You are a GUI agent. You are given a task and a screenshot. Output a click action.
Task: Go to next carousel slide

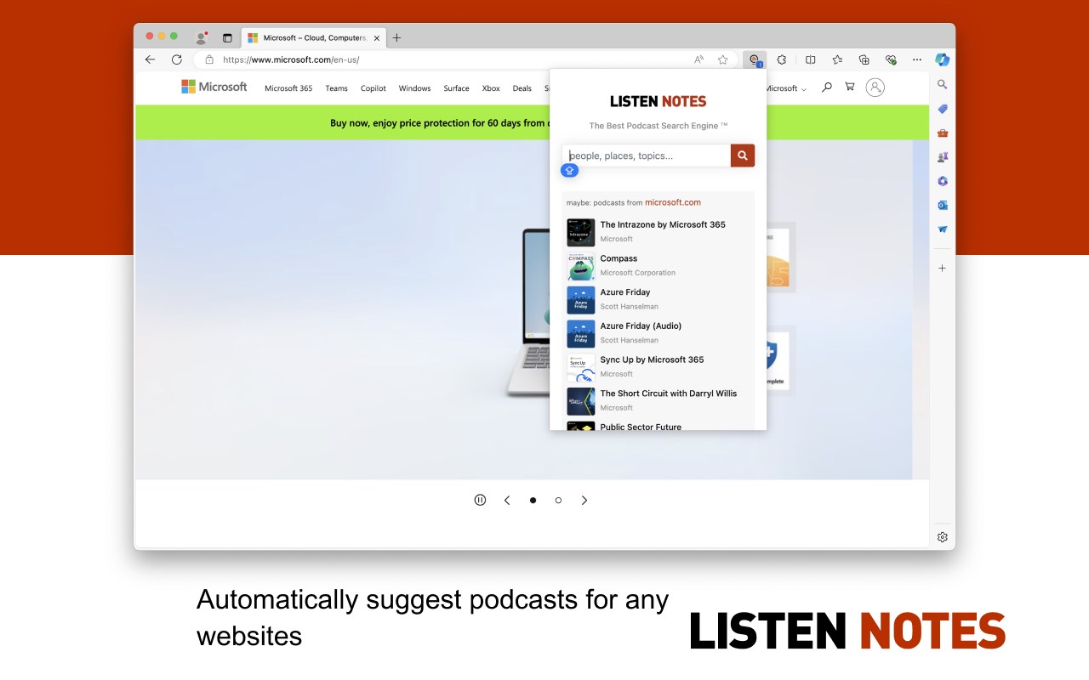584,500
